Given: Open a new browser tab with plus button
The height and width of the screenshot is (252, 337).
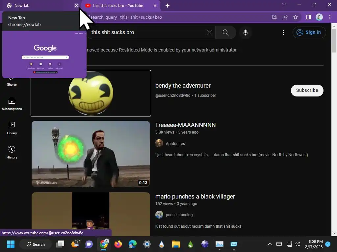Looking at the screenshot, I should tap(168, 6).
